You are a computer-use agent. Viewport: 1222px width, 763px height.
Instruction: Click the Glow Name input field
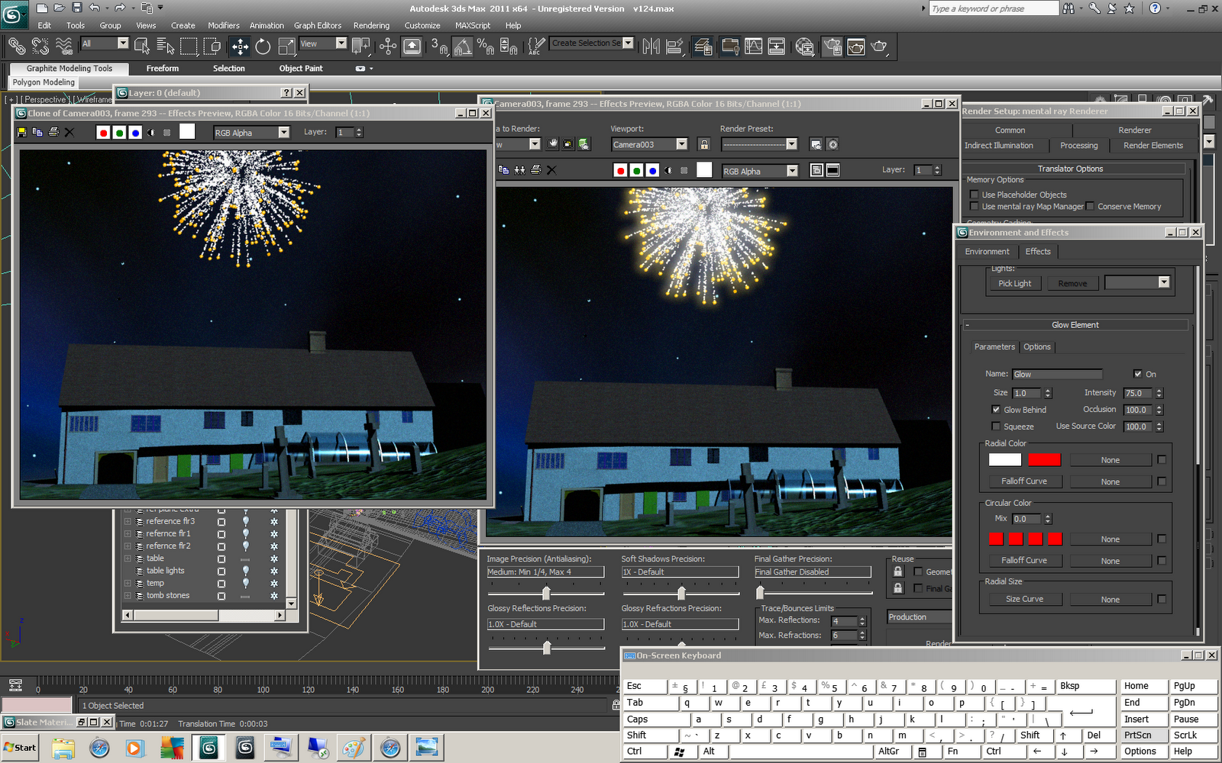1058,374
